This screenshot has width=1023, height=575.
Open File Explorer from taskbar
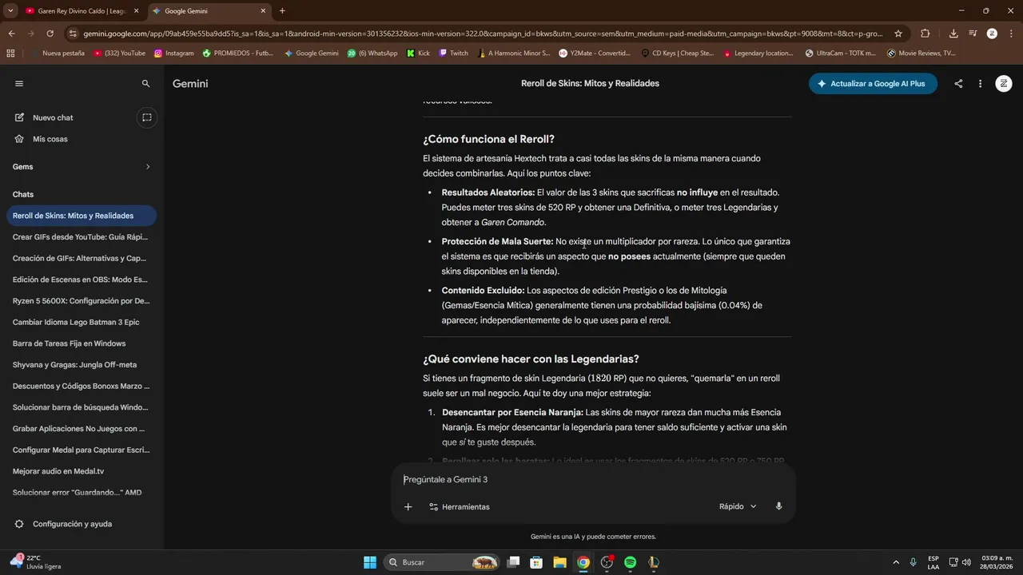[559, 562]
